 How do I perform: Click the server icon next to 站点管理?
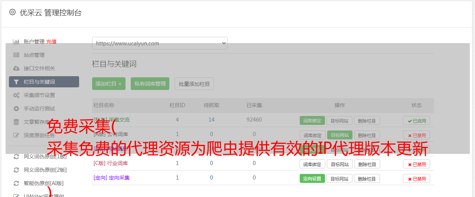(x=16, y=55)
